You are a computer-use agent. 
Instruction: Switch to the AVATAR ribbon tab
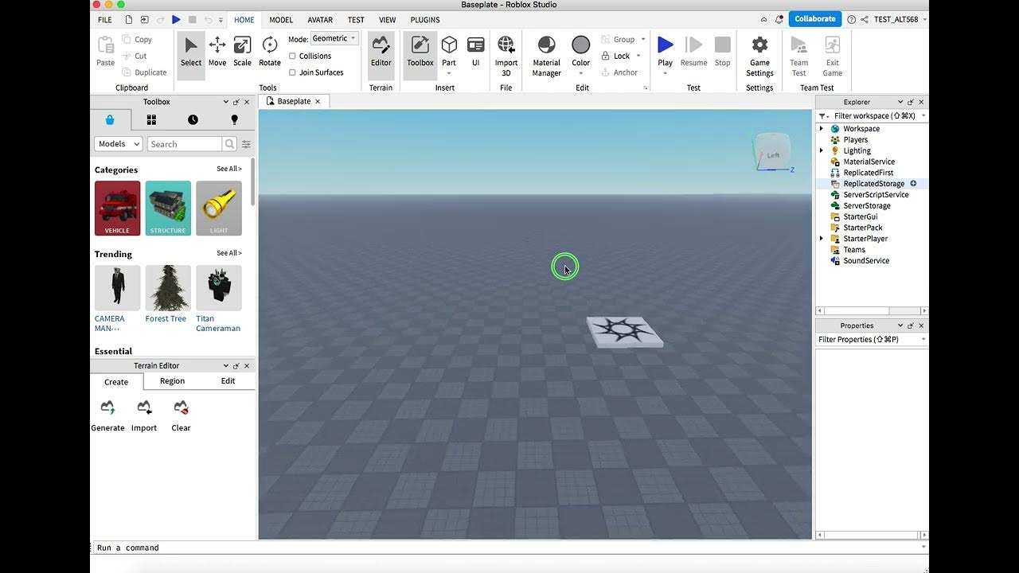click(x=320, y=20)
